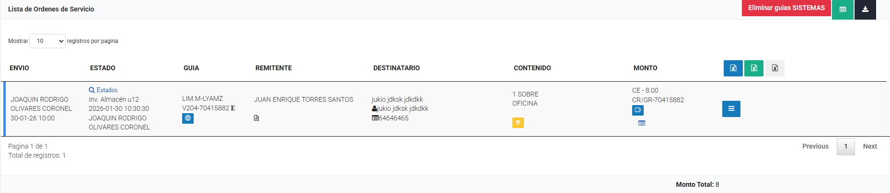Screen dimensions: 890x193
Task: Click the blue globe icon under the guia
Action: coord(188,118)
